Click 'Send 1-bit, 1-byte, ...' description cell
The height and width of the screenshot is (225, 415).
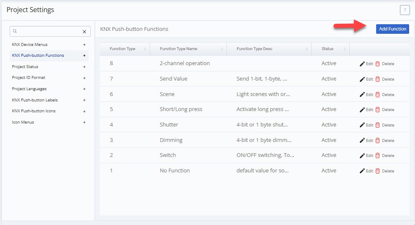point(262,78)
